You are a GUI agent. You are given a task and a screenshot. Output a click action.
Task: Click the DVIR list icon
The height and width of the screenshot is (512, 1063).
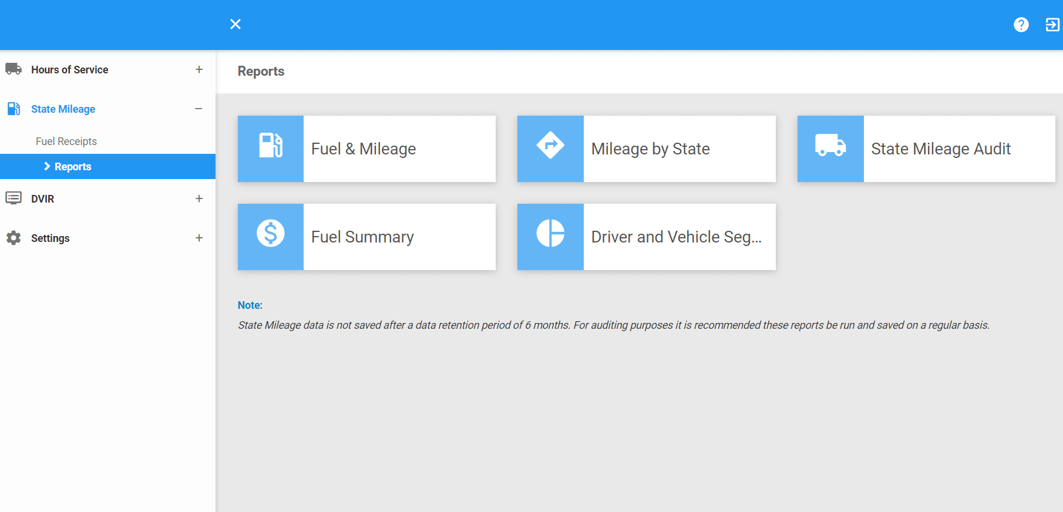tap(14, 198)
